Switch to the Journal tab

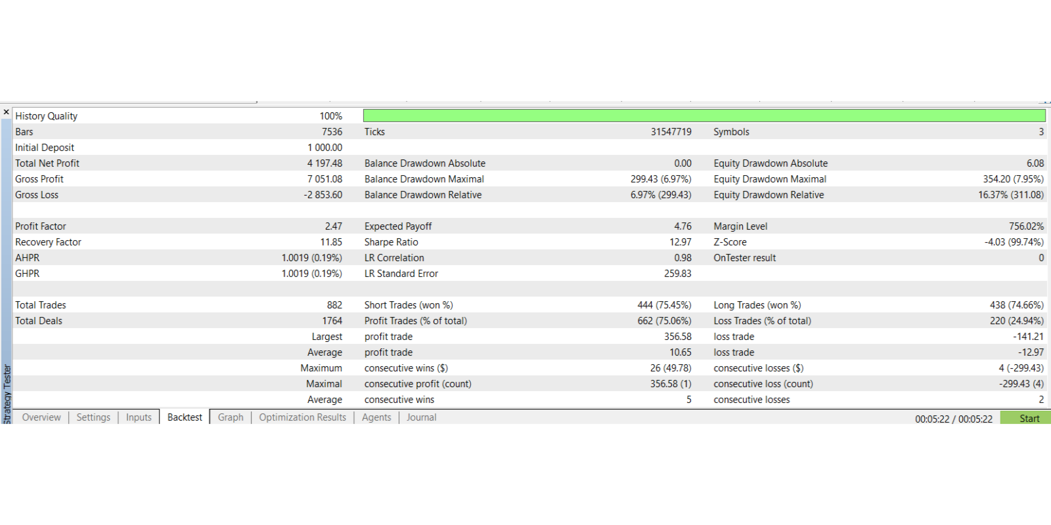(421, 417)
